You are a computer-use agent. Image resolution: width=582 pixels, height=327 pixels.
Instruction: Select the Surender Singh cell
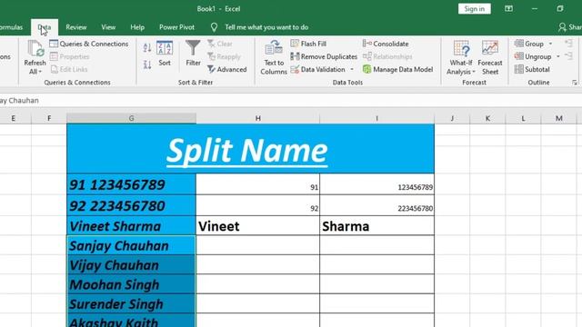pyautogui.click(x=131, y=303)
